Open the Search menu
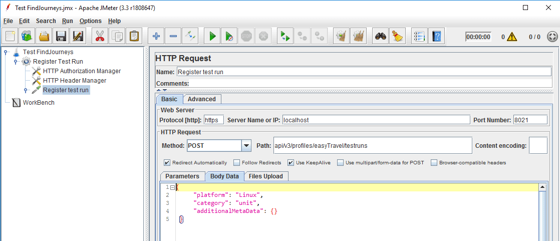The image size is (560, 241). pyautogui.click(x=46, y=21)
